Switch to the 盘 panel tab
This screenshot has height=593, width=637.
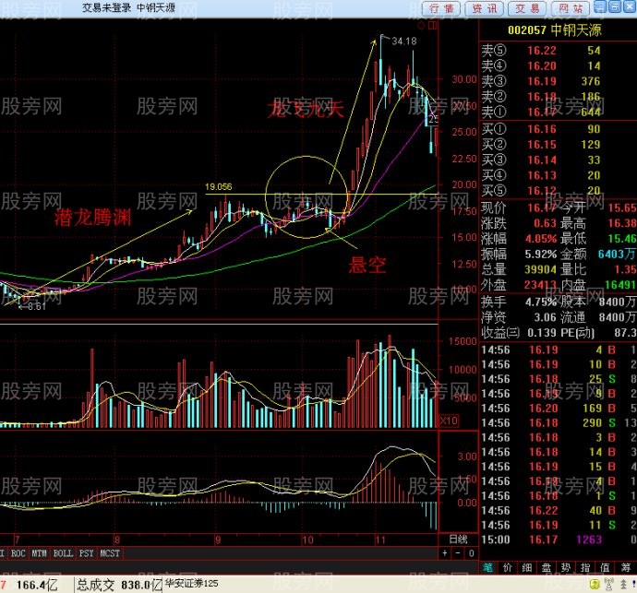[x=547, y=567]
